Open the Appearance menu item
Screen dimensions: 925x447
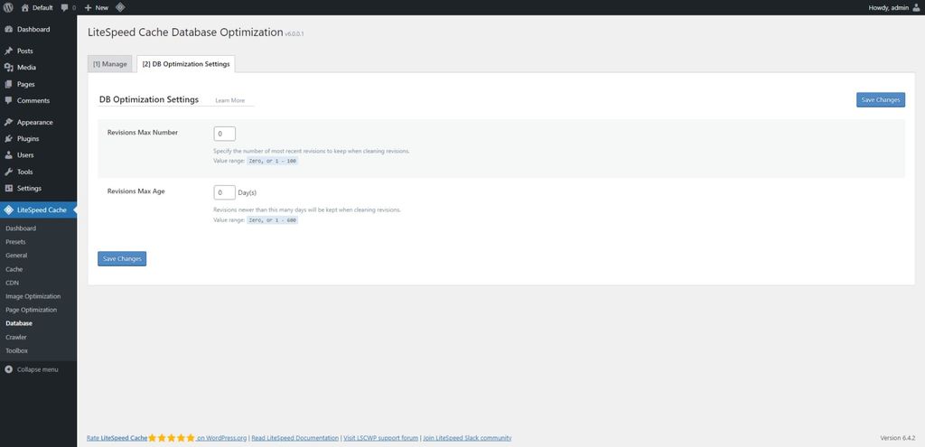click(38, 122)
